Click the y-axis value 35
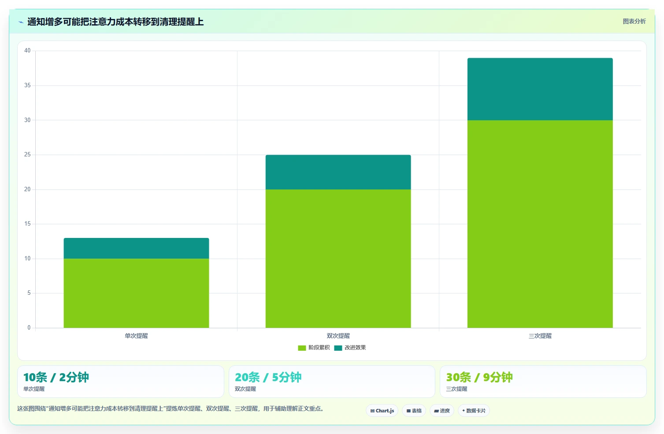The width and height of the screenshot is (664, 434). click(27, 85)
